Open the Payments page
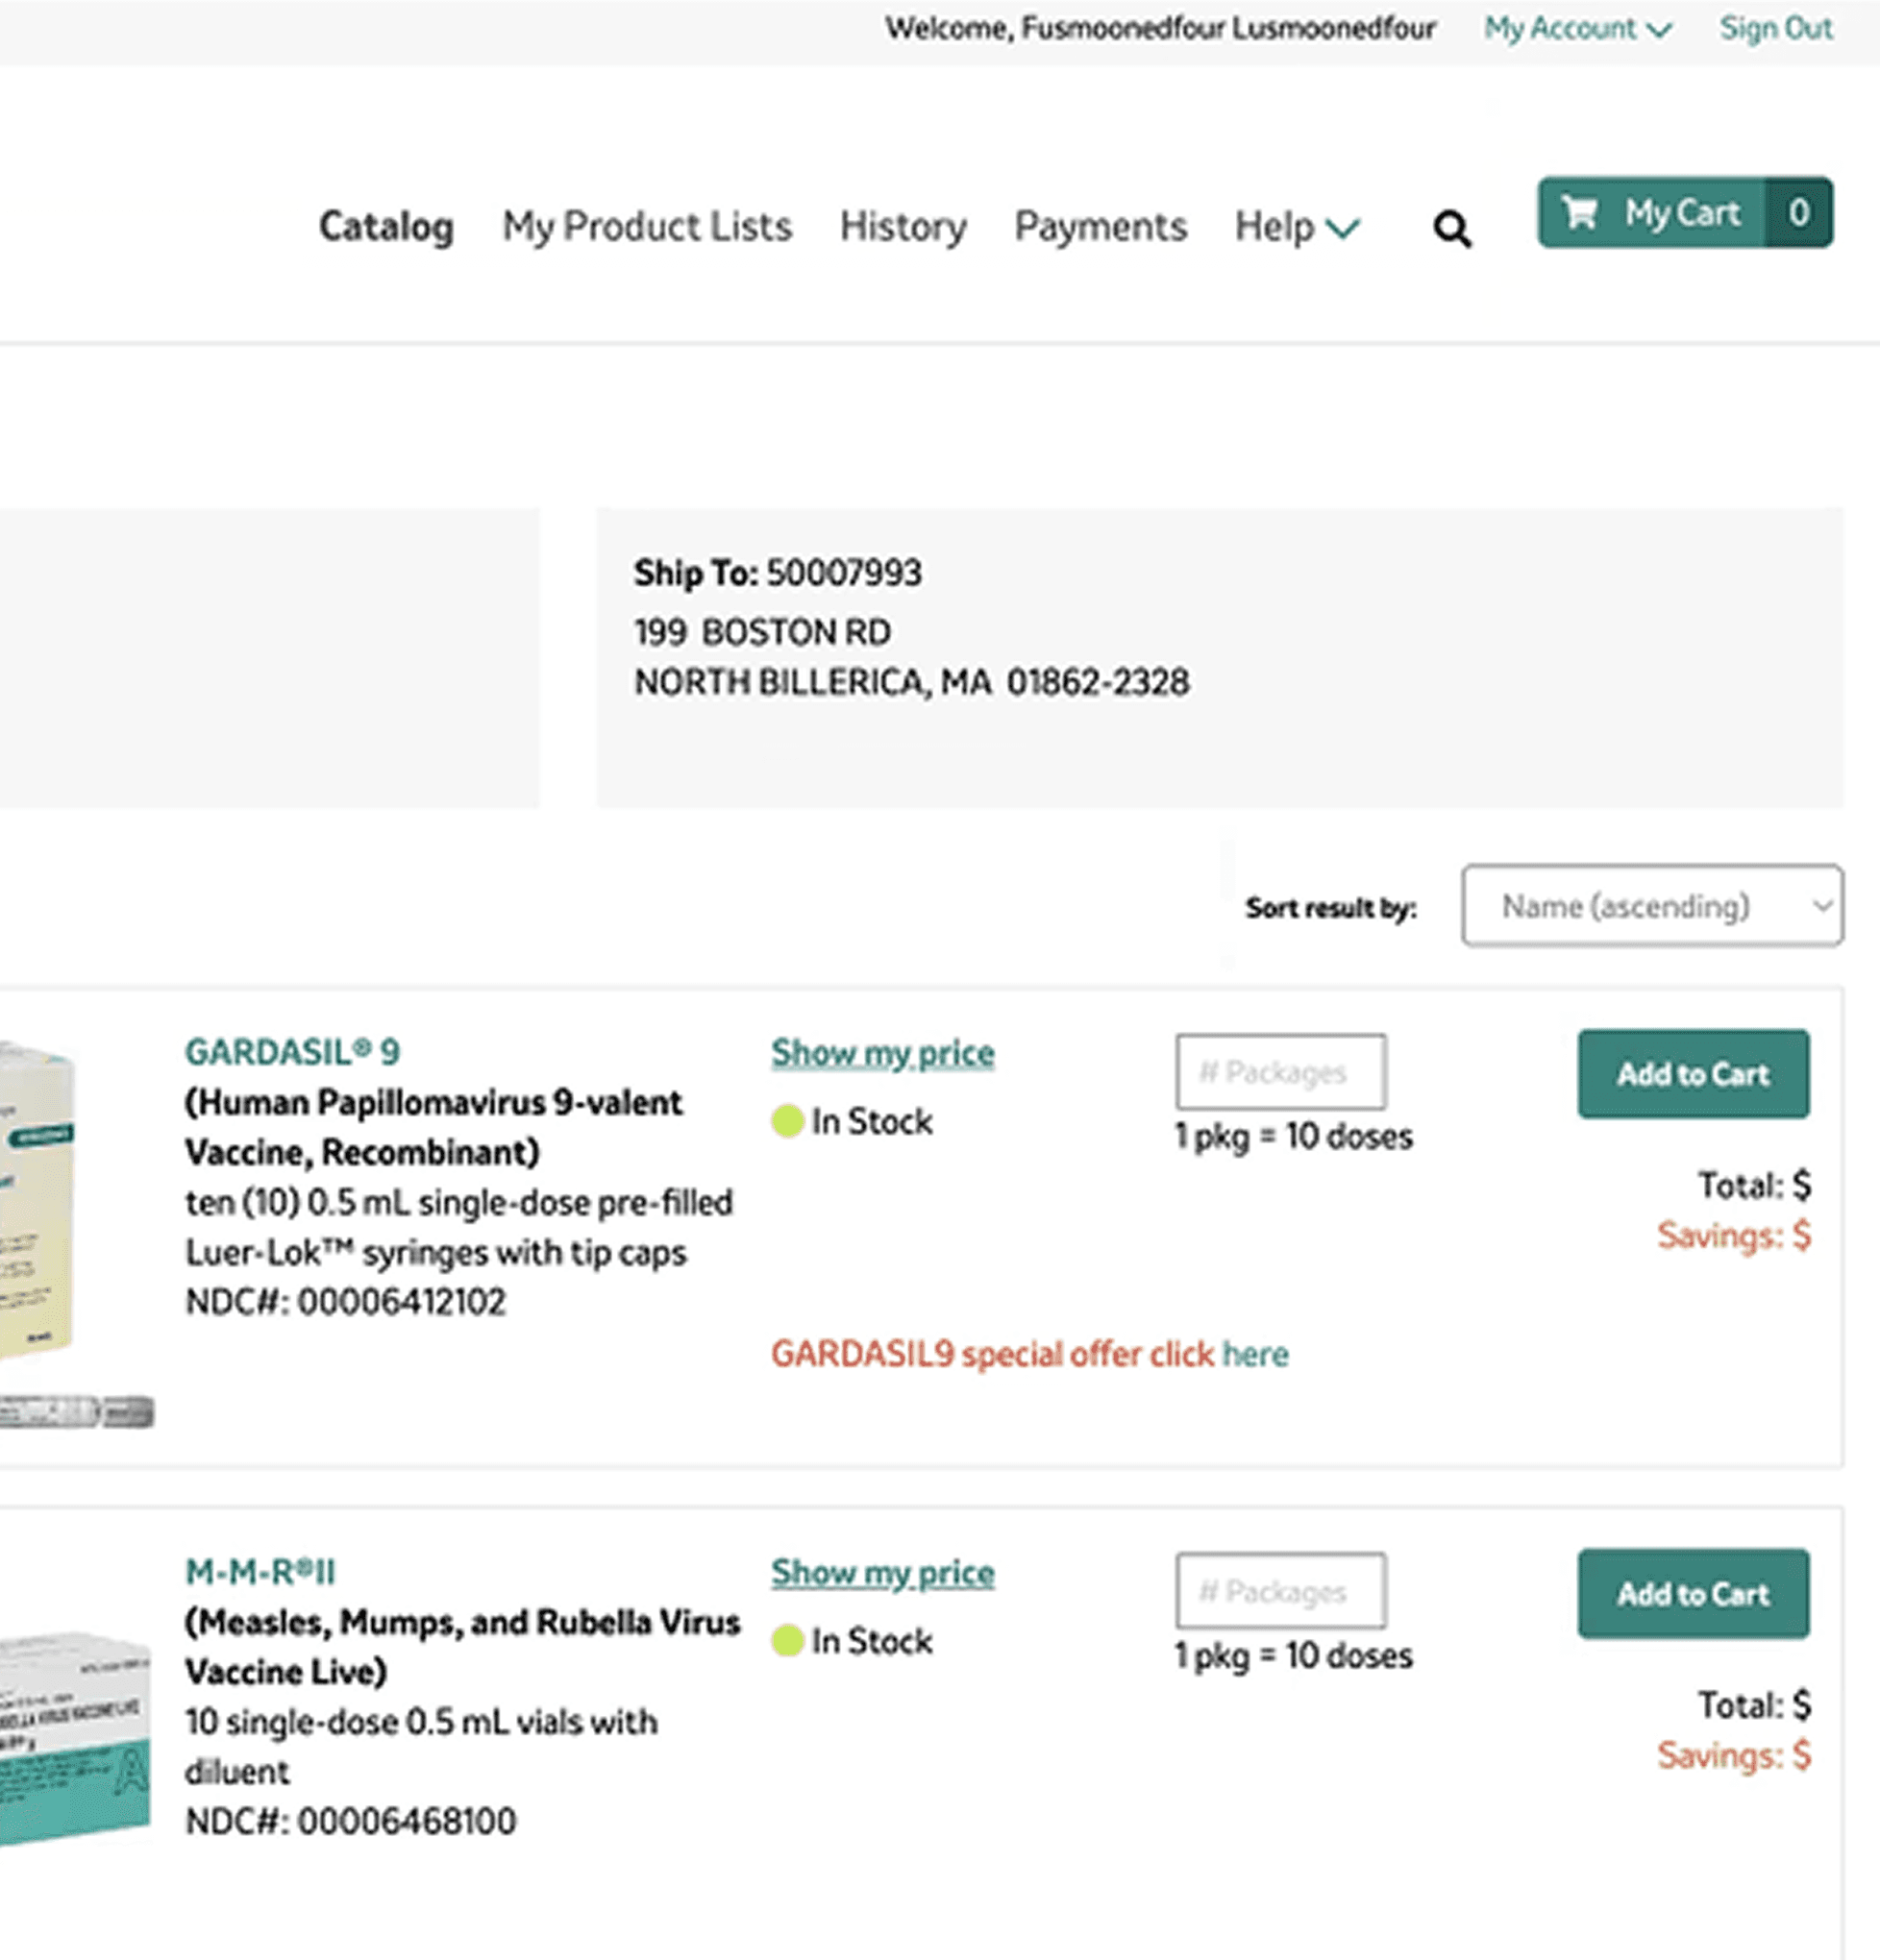1880x1960 pixels. [x=1100, y=227]
